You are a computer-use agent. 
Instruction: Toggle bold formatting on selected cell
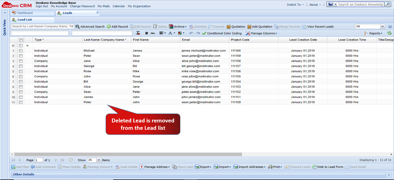point(146,33)
